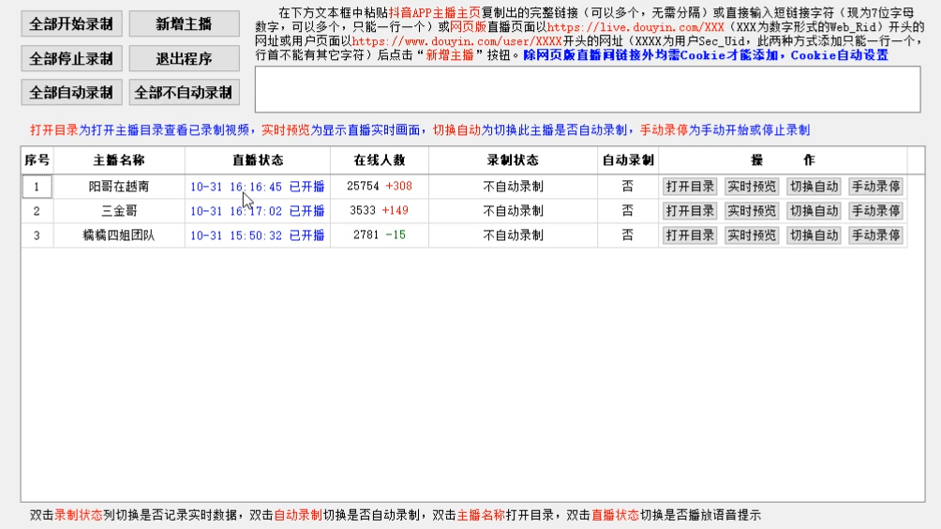Viewport: 941px width, 529px height.
Task: Enable 全部自动录制 for all streamers
Action: pyautogui.click(x=71, y=93)
